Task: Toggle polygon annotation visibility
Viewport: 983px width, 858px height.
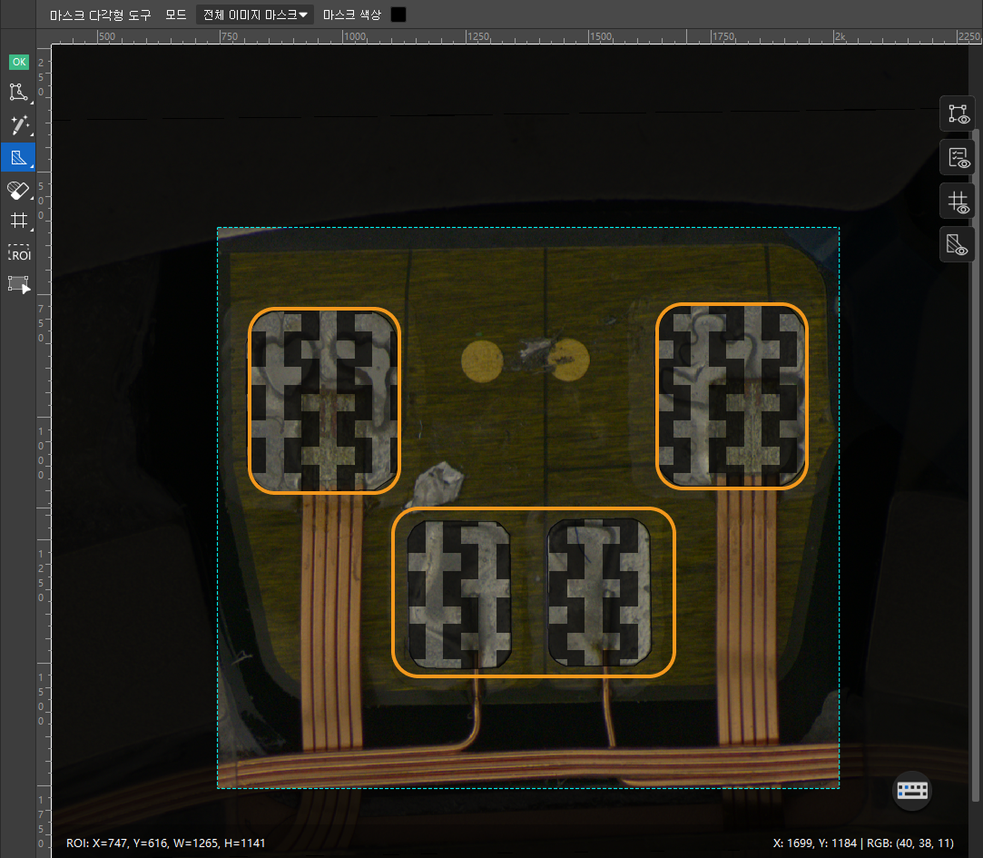Action: coord(958,113)
